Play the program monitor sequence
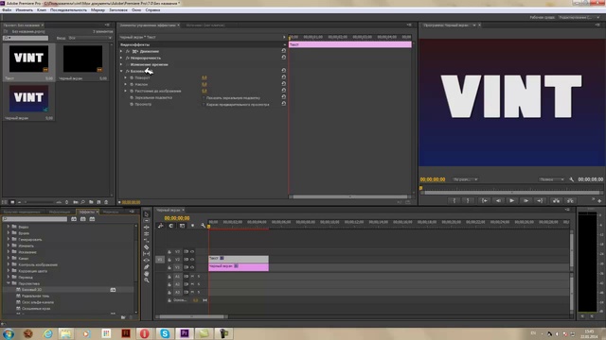 pyautogui.click(x=511, y=200)
